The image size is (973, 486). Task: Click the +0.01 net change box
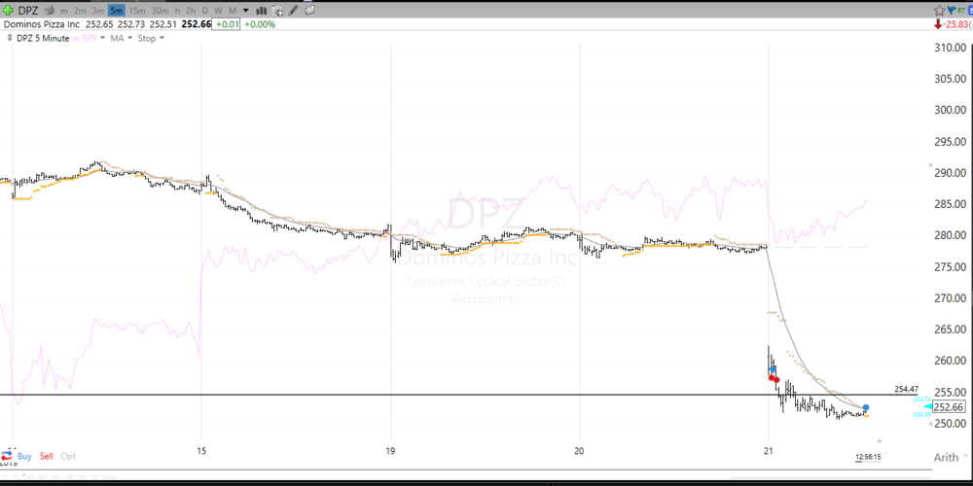pyautogui.click(x=227, y=25)
